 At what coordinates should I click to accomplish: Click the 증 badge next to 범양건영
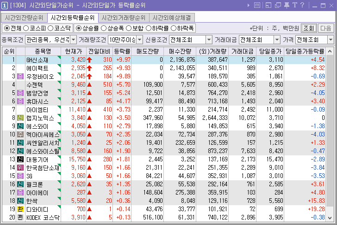tap(20, 93)
